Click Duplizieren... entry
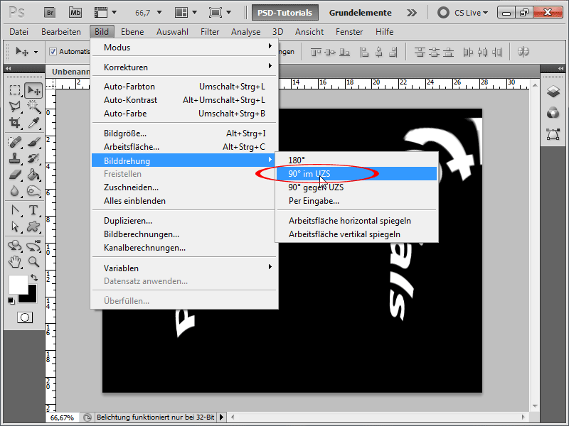This screenshot has width=569, height=426. pyautogui.click(x=184, y=221)
